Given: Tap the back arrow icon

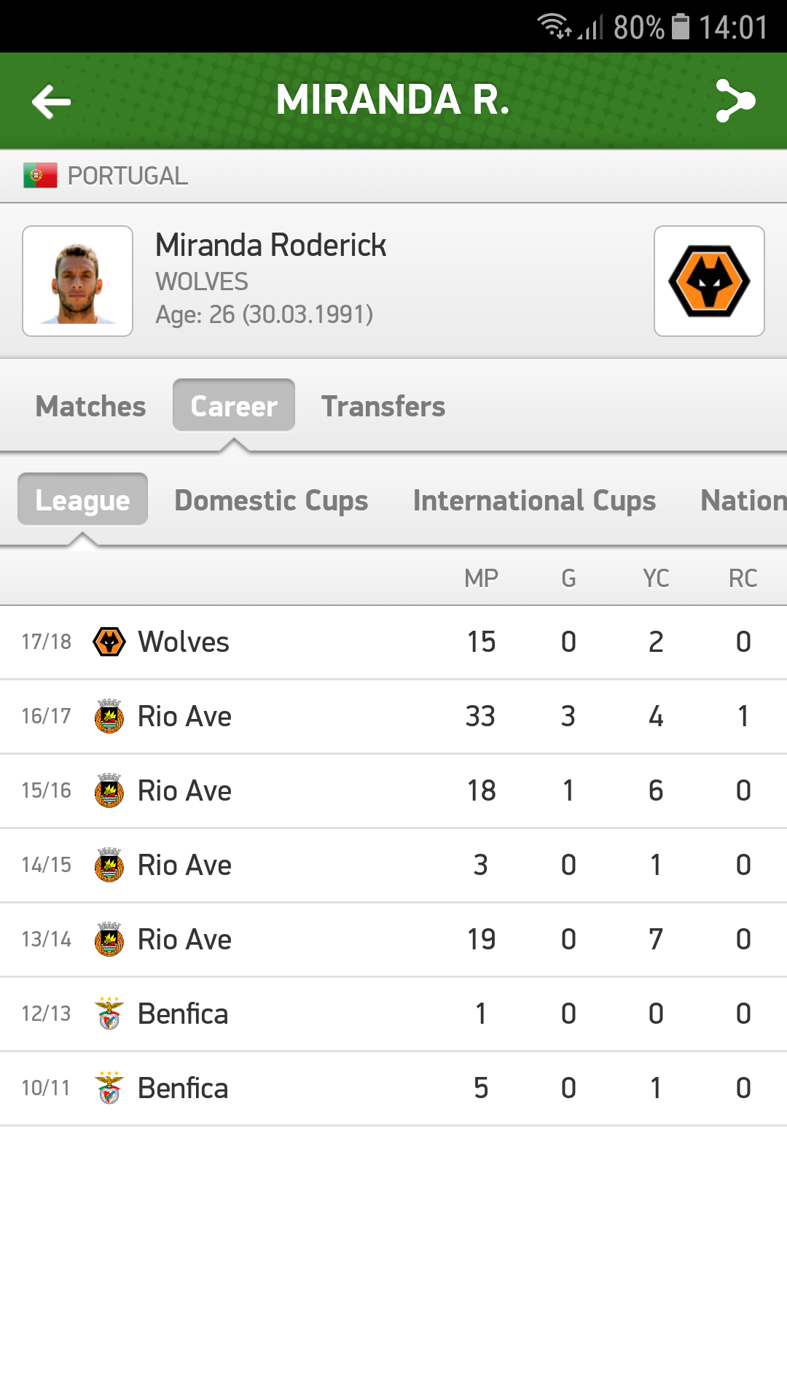Looking at the screenshot, I should click(51, 101).
